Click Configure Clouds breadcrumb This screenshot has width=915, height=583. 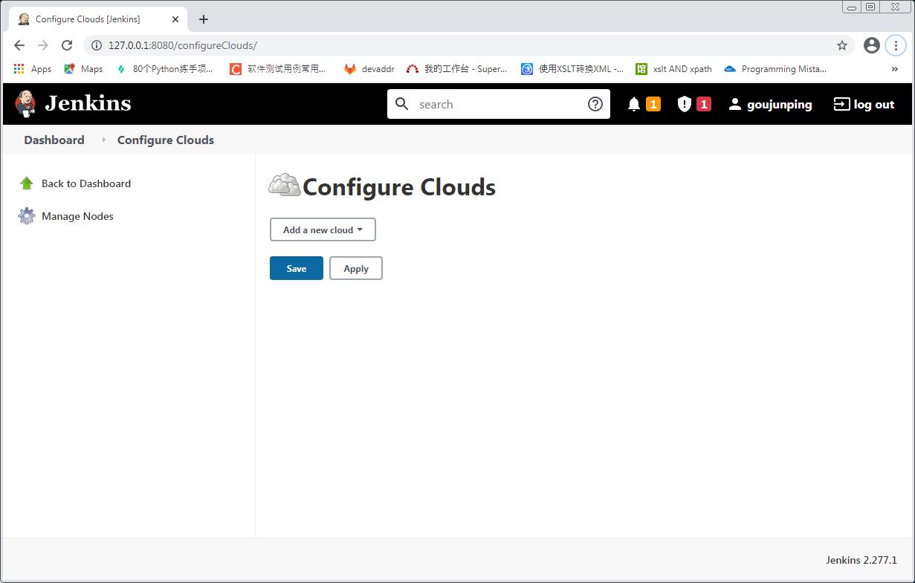(x=166, y=140)
